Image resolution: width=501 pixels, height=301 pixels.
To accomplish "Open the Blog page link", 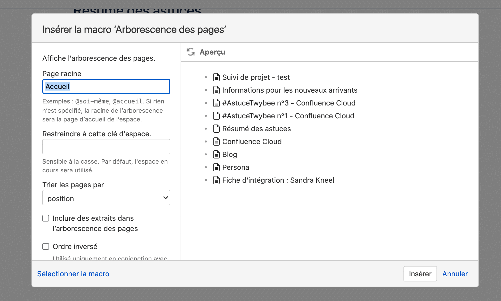I will point(230,154).
